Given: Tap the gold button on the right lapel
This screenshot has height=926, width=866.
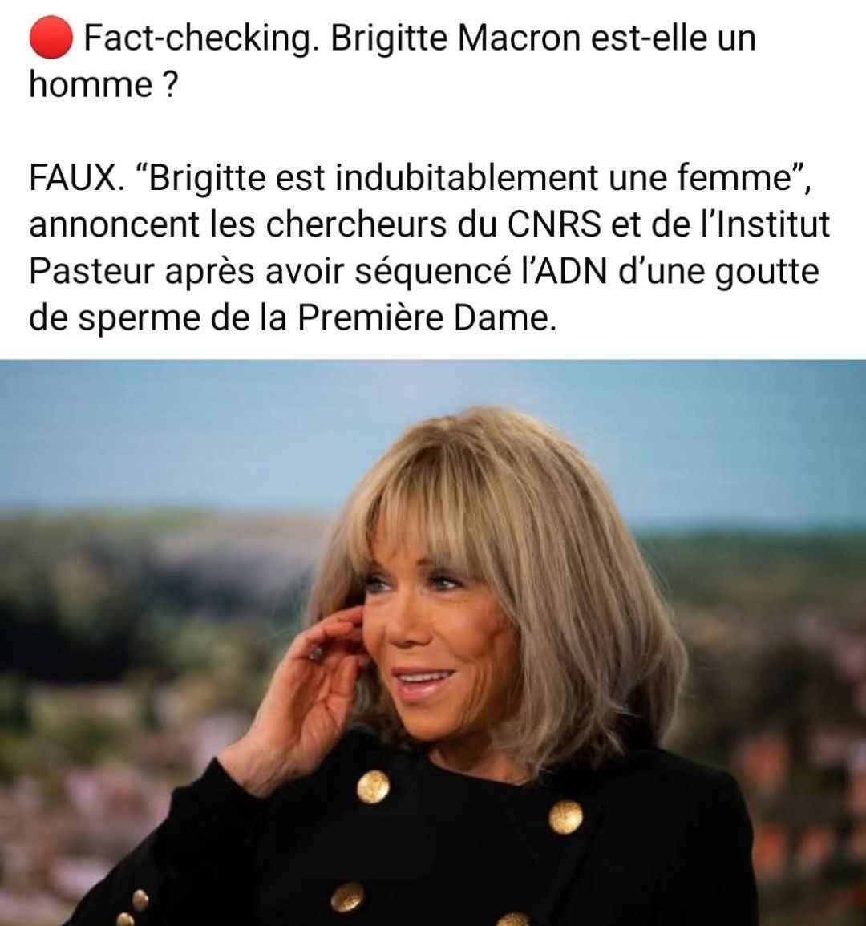Looking at the screenshot, I should click(x=565, y=817).
